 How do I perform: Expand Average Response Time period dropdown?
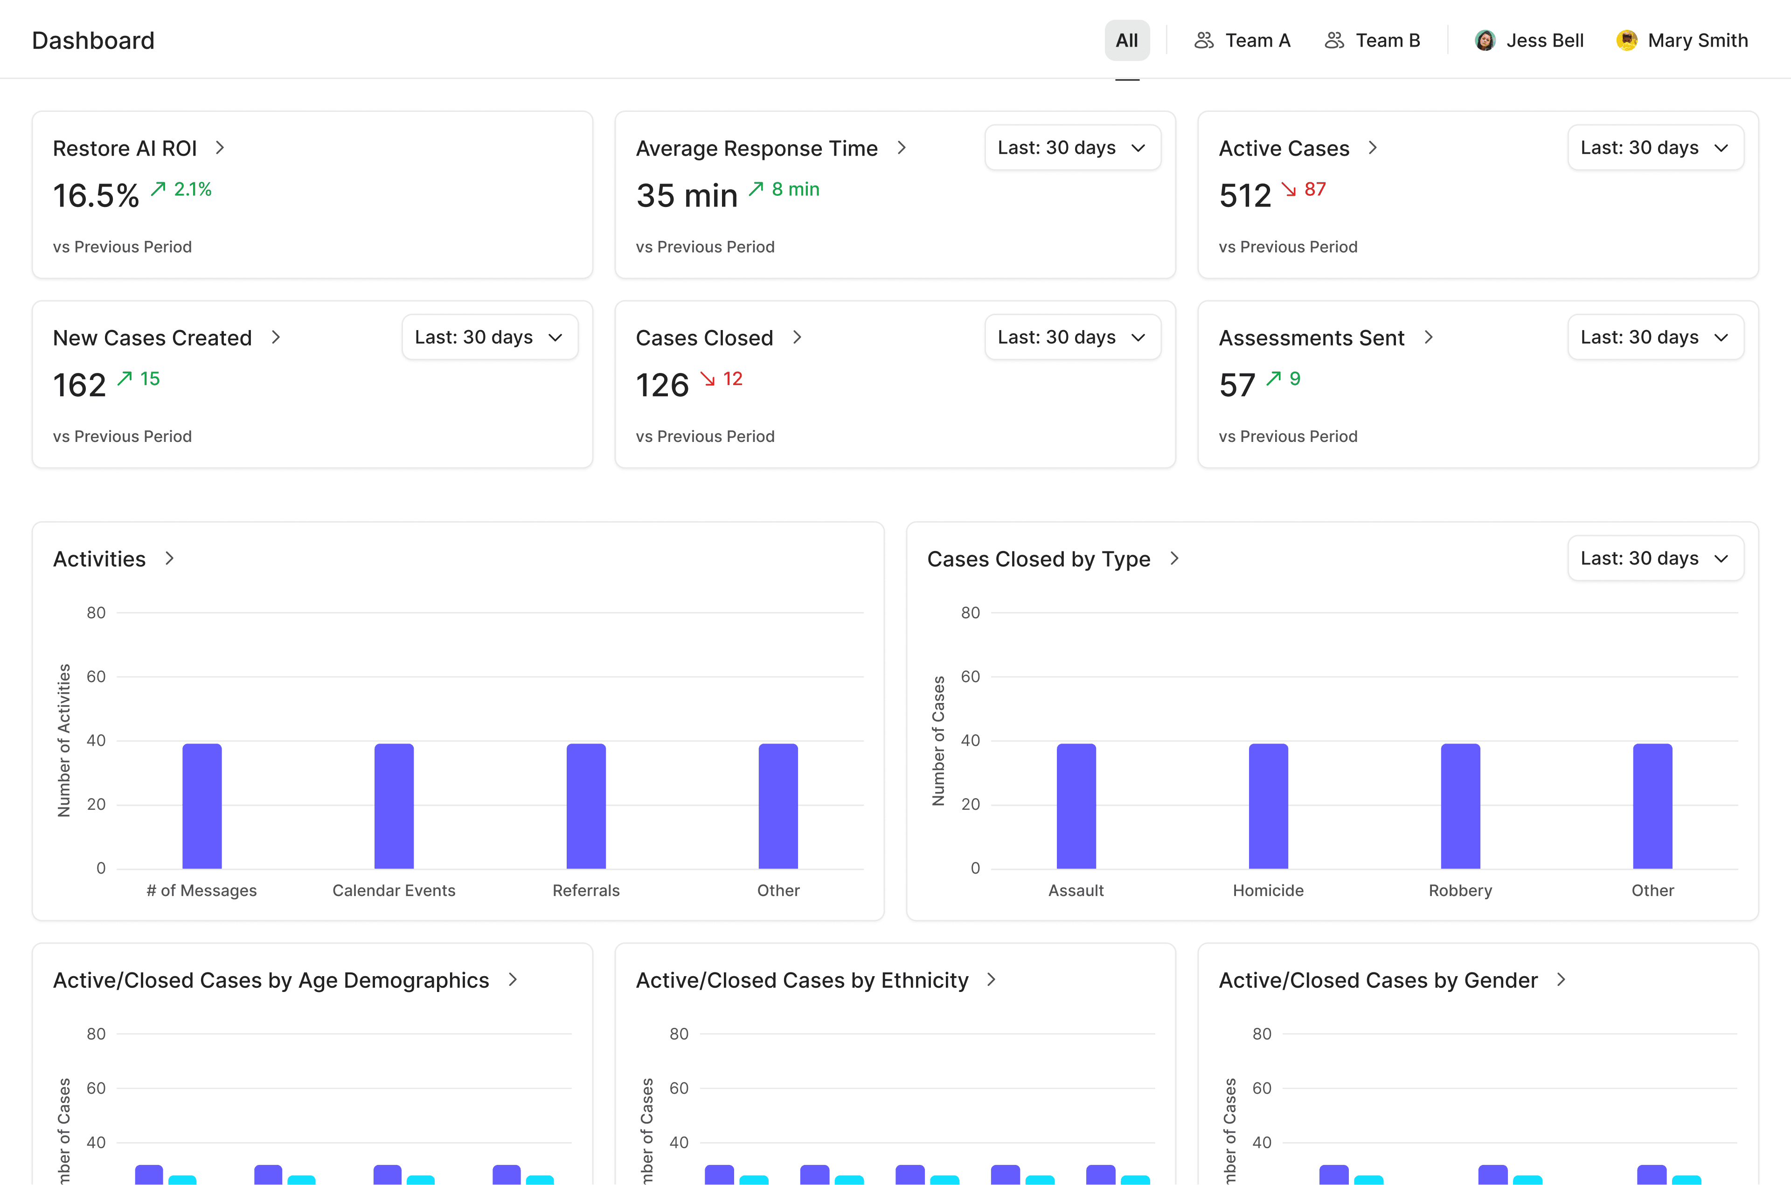pyautogui.click(x=1072, y=148)
